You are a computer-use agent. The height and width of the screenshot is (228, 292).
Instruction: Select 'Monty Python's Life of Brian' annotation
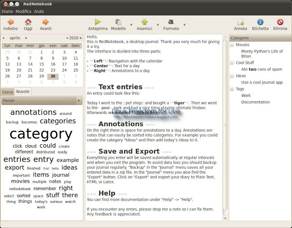pyautogui.click(x=262, y=54)
